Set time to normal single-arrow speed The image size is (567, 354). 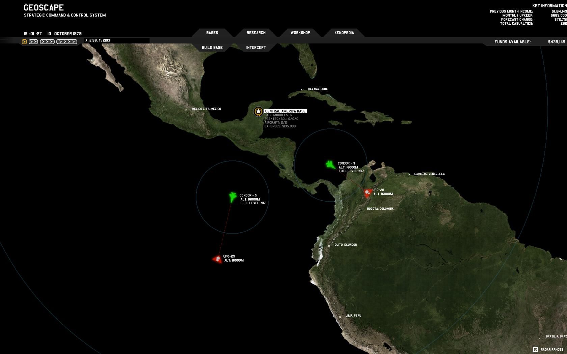[x=24, y=42]
